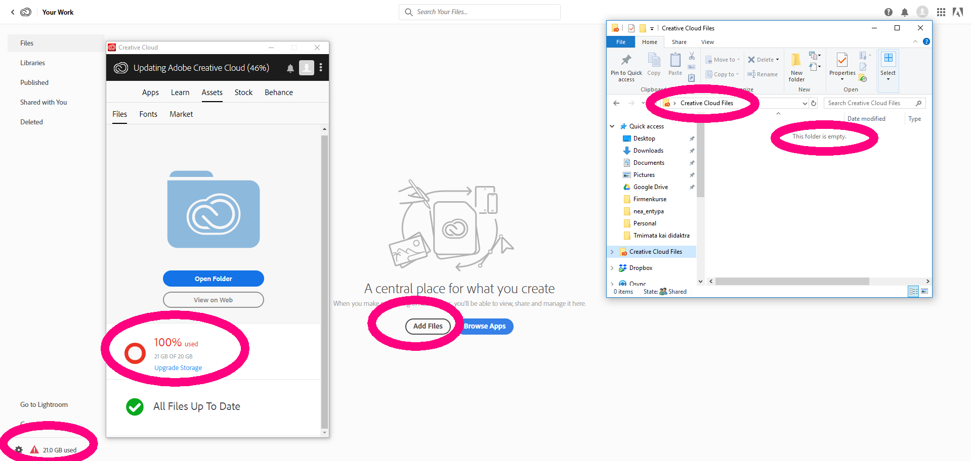Open the Learn tab in Creative Cloud app
This screenshot has height=461, width=971.
[x=180, y=93]
